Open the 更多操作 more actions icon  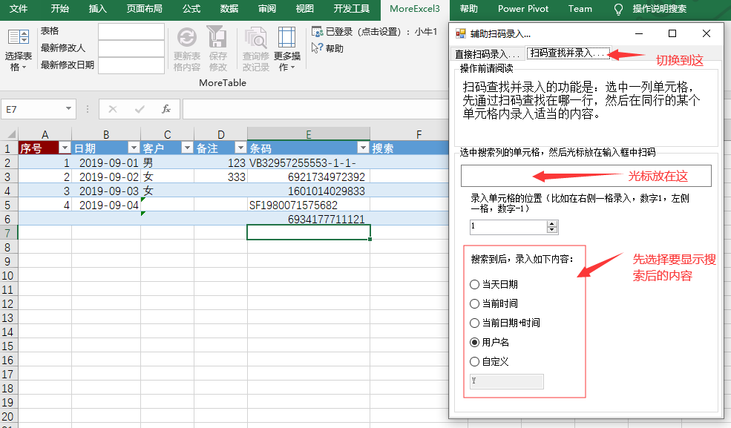(x=286, y=38)
